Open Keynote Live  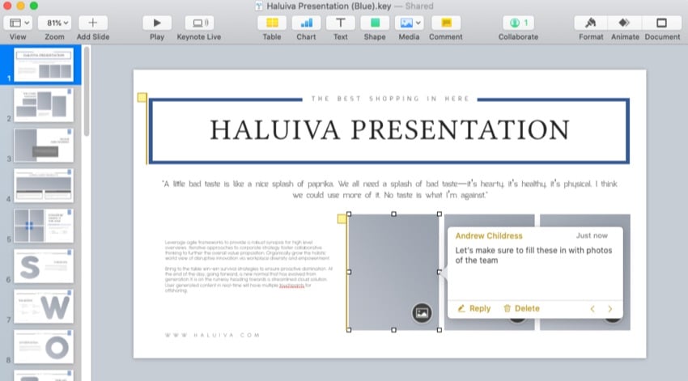click(x=200, y=23)
